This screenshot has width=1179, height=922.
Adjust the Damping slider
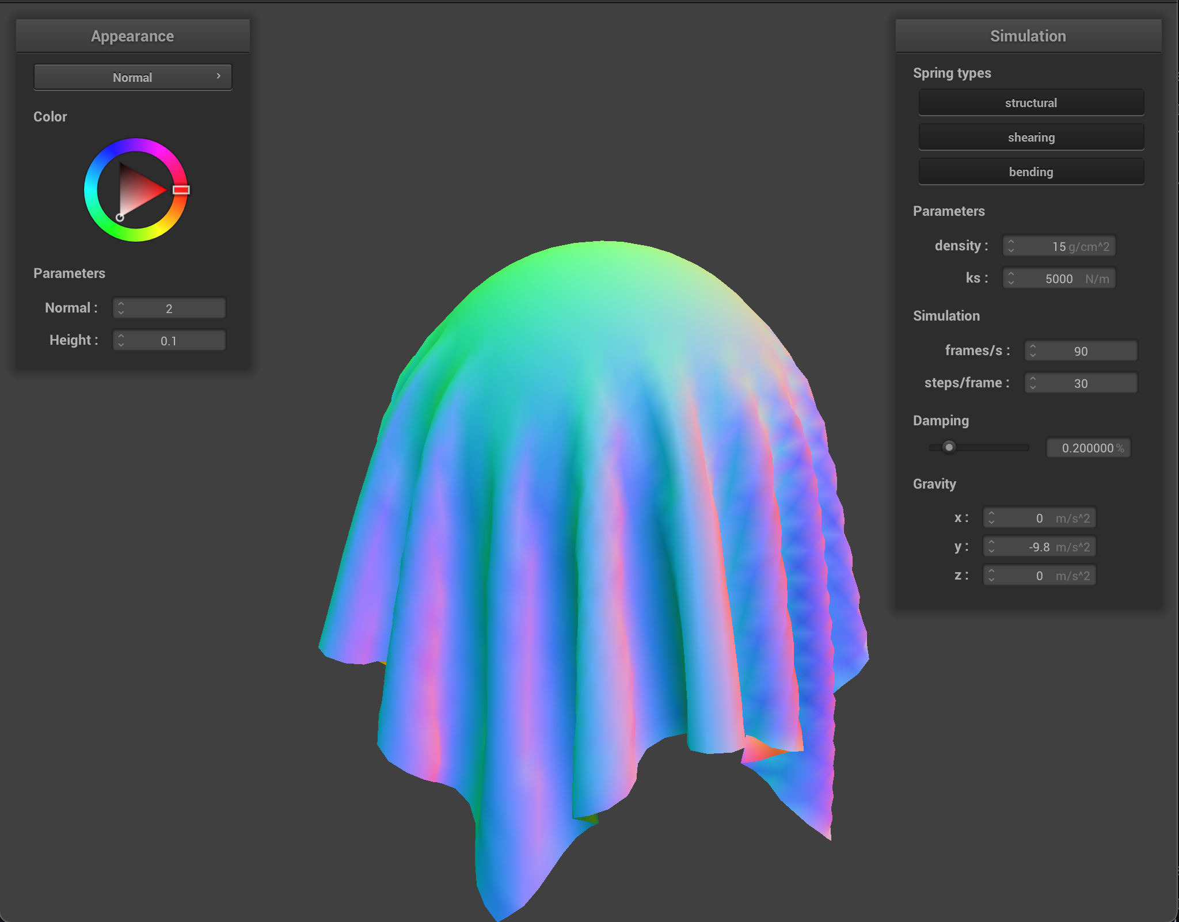(949, 447)
